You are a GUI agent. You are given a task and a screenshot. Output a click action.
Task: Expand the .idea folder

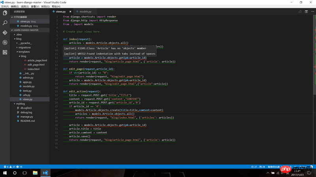(x=19, y=35)
